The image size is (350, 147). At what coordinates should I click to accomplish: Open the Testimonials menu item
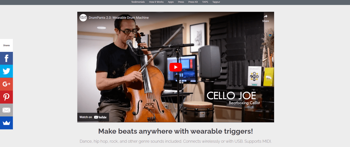138,2
